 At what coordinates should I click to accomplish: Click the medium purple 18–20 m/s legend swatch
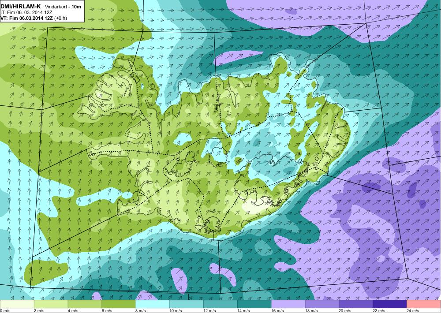pos(322,304)
